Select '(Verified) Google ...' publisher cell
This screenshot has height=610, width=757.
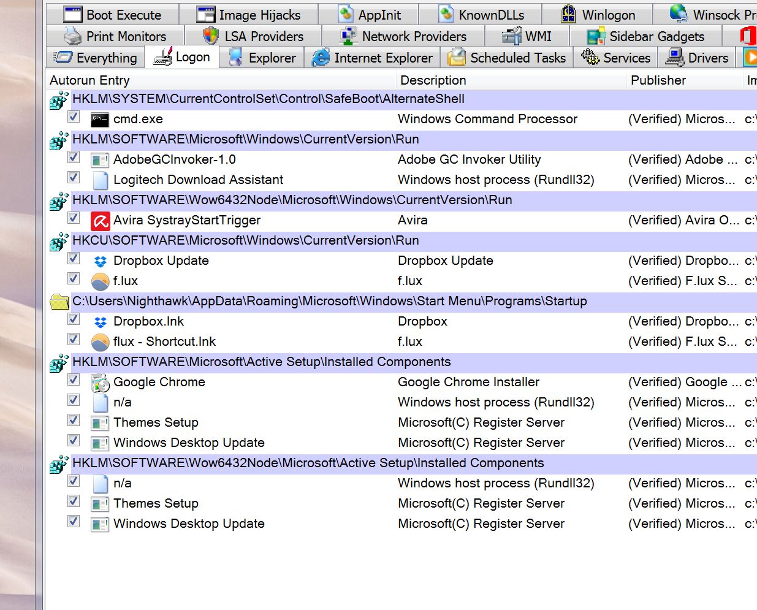685,382
